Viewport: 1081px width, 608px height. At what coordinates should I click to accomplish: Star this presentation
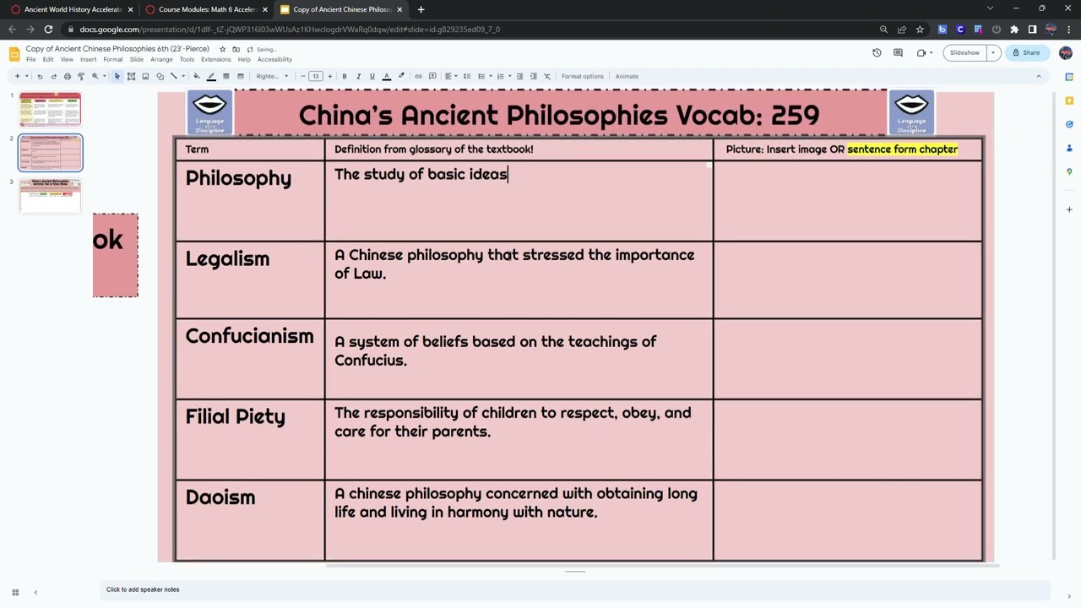click(x=222, y=49)
